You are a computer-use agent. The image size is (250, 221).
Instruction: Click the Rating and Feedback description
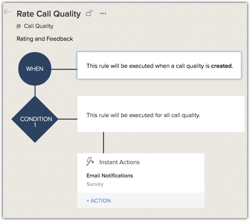(45, 39)
